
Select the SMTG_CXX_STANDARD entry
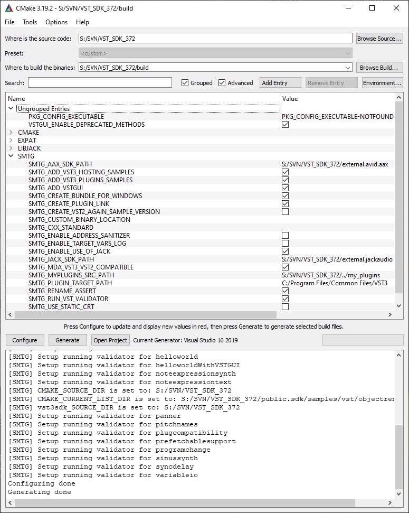61,227
